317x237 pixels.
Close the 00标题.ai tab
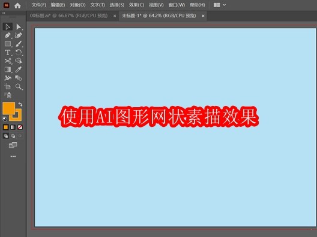click(115, 16)
